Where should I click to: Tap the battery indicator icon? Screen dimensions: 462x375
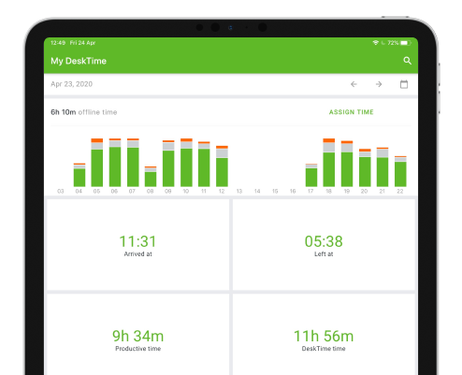click(x=406, y=43)
